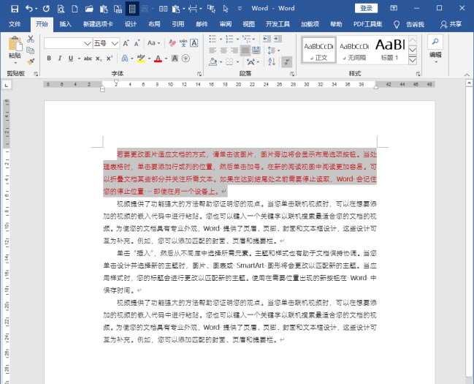This screenshot has width=474, height=384.
Task: Open the font size dropdown showing 五号
Action: 115,43
